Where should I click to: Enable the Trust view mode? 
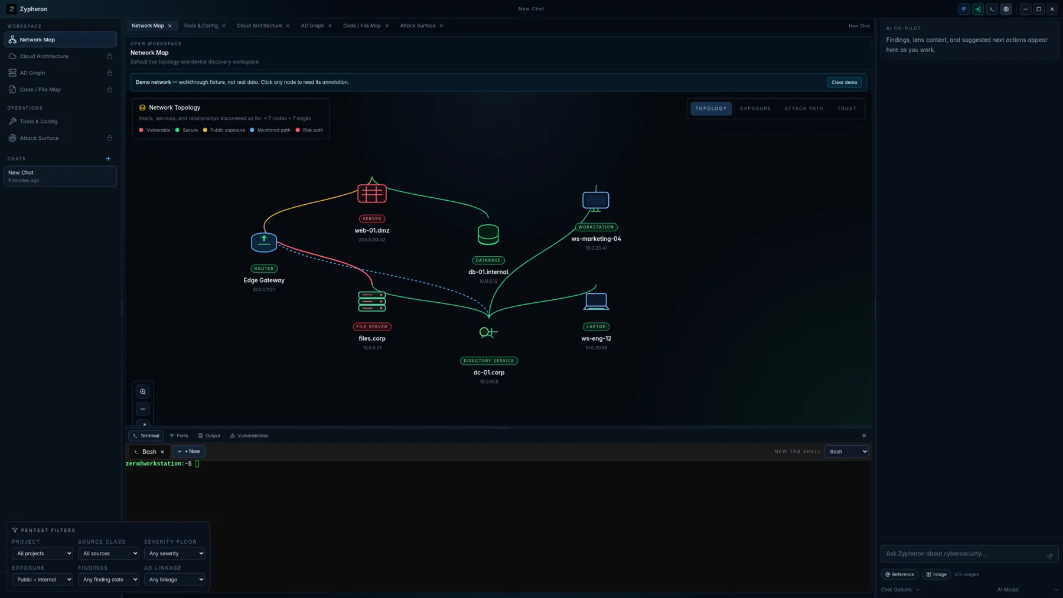tap(846, 109)
